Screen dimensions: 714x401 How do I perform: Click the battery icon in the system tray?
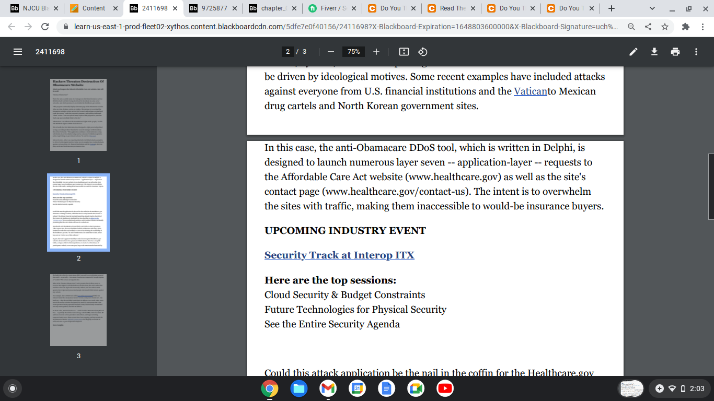pyautogui.click(x=683, y=388)
